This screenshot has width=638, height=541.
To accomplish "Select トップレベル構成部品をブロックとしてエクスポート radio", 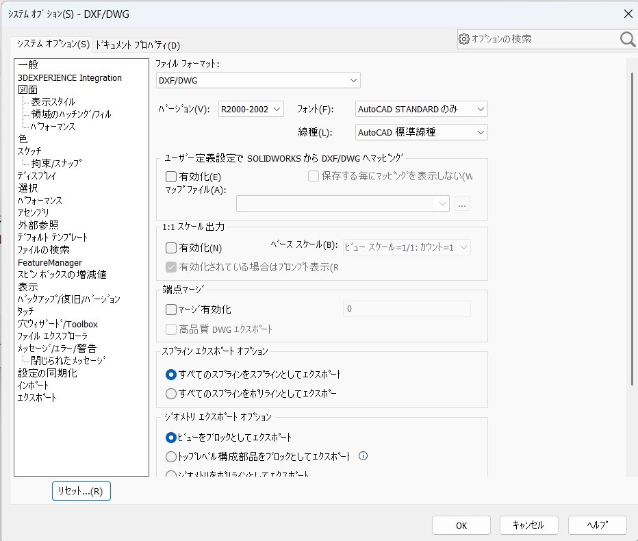I will coord(171,457).
